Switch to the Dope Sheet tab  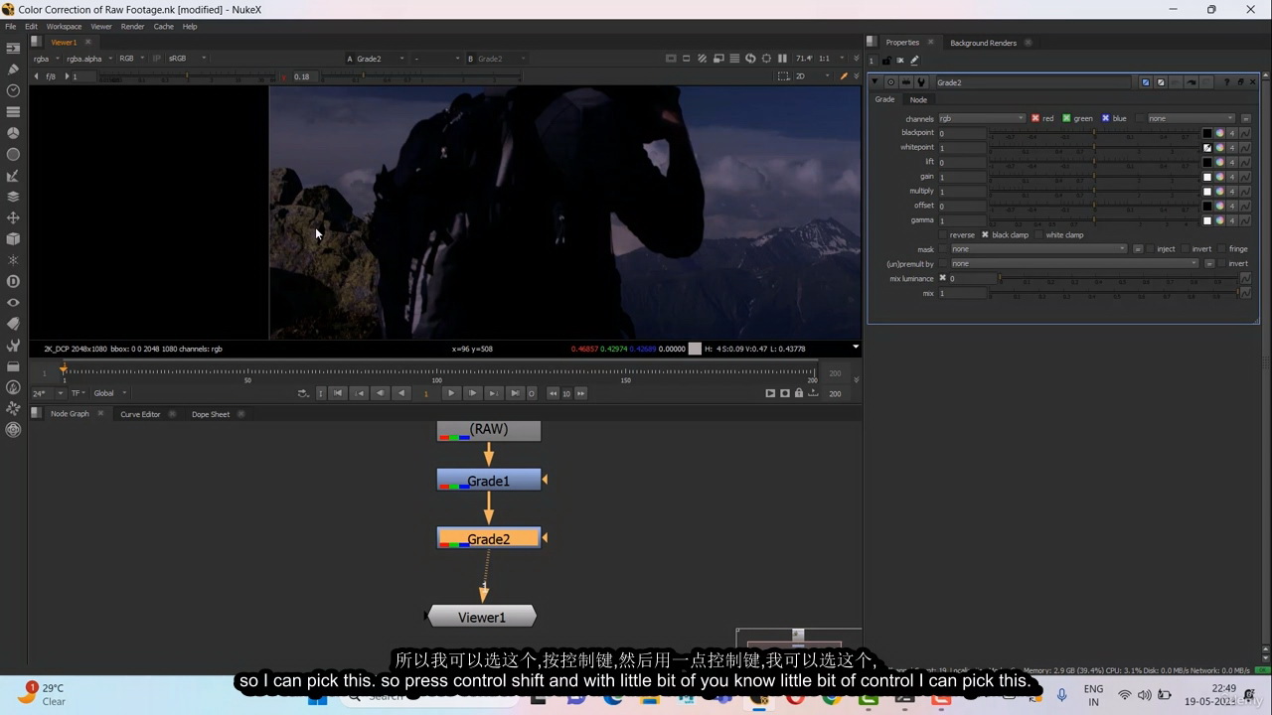[211, 414]
